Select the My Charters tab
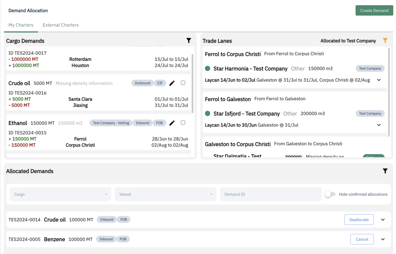396x254 pixels. 21,25
